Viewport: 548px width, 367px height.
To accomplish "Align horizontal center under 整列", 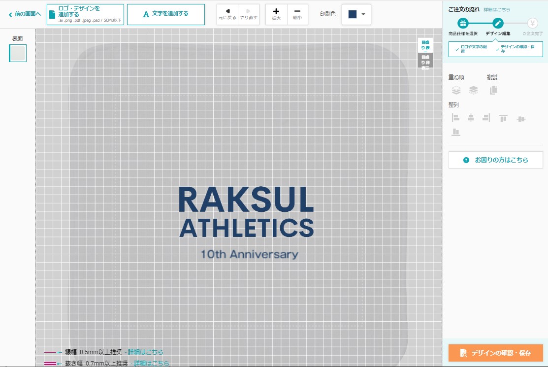I will click(471, 118).
